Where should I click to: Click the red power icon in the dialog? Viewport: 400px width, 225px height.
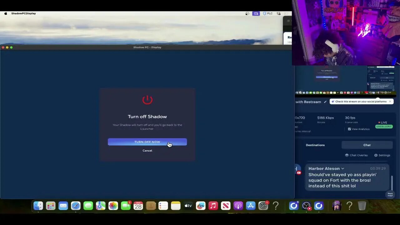tap(147, 100)
